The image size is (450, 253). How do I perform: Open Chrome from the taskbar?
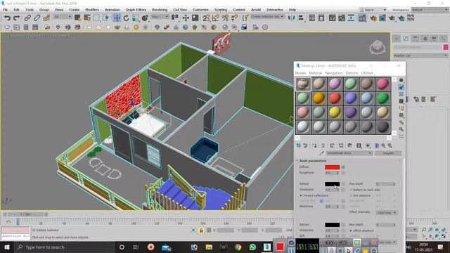tap(238, 247)
